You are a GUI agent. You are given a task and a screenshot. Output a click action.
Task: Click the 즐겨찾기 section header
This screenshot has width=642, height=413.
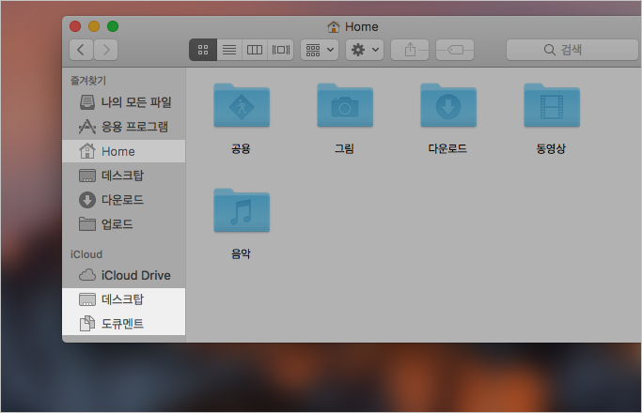pyautogui.click(x=88, y=81)
